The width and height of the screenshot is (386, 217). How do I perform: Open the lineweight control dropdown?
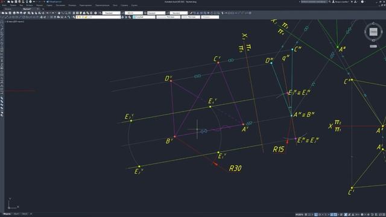(x=191, y=17)
